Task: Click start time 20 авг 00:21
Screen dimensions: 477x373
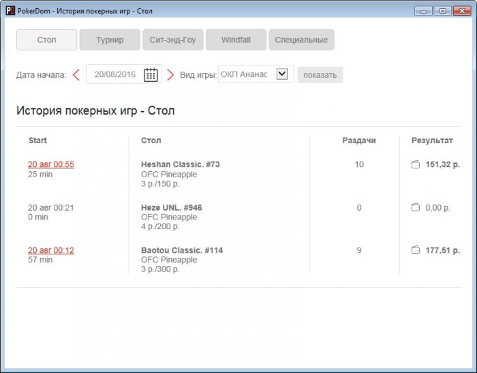Action: (51, 208)
